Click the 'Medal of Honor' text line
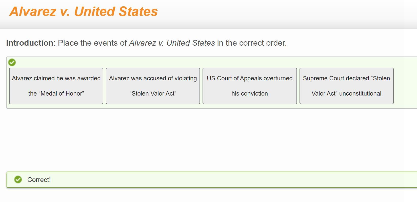The height and width of the screenshot is (202, 417). pyautogui.click(x=56, y=94)
